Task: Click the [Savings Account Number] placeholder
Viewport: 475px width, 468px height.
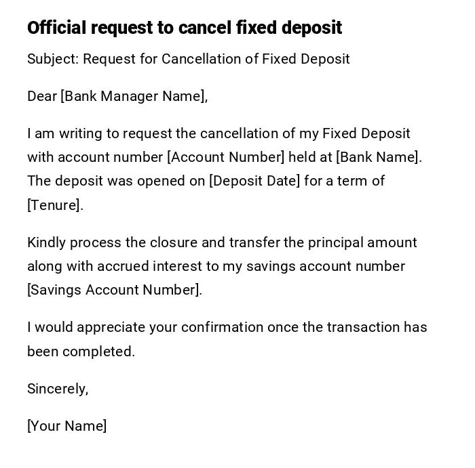Action: click(114, 290)
